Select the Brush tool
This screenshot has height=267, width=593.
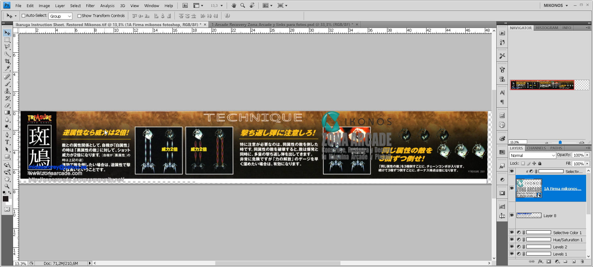[7, 84]
